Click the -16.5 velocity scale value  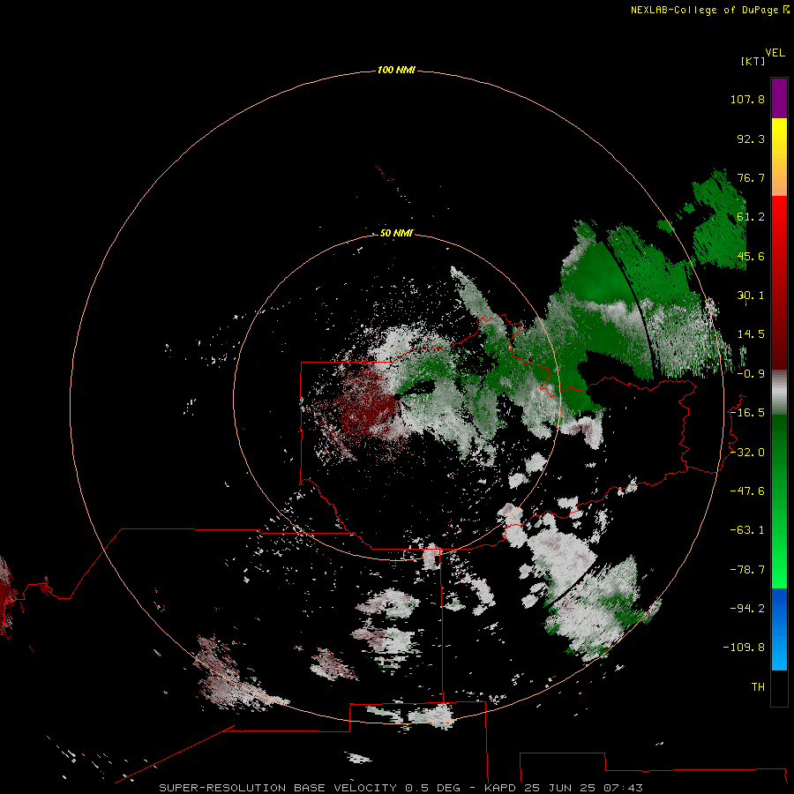pos(747,413)
